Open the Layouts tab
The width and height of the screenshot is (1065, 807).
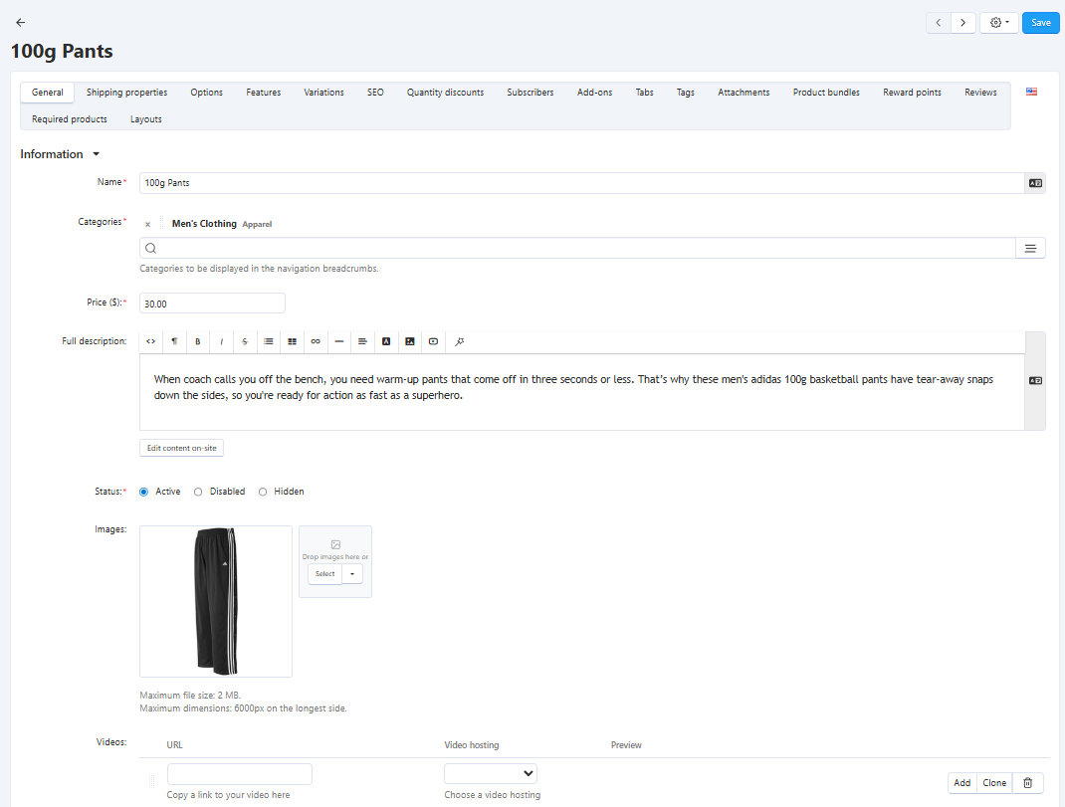[146, 119]
